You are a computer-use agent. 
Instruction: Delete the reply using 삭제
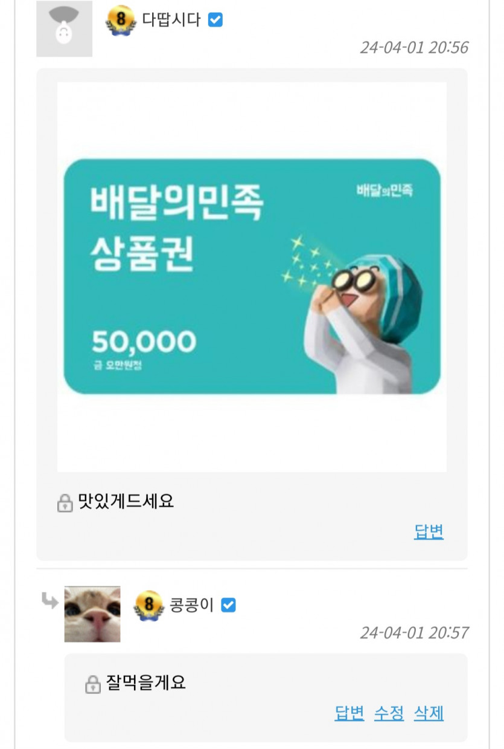[429, 713]
